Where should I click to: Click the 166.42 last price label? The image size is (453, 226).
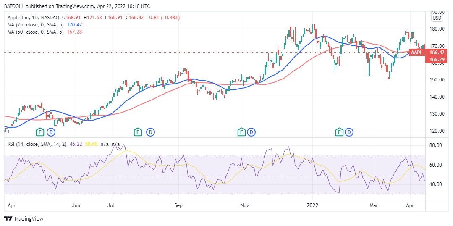click(x=436, y=53)
